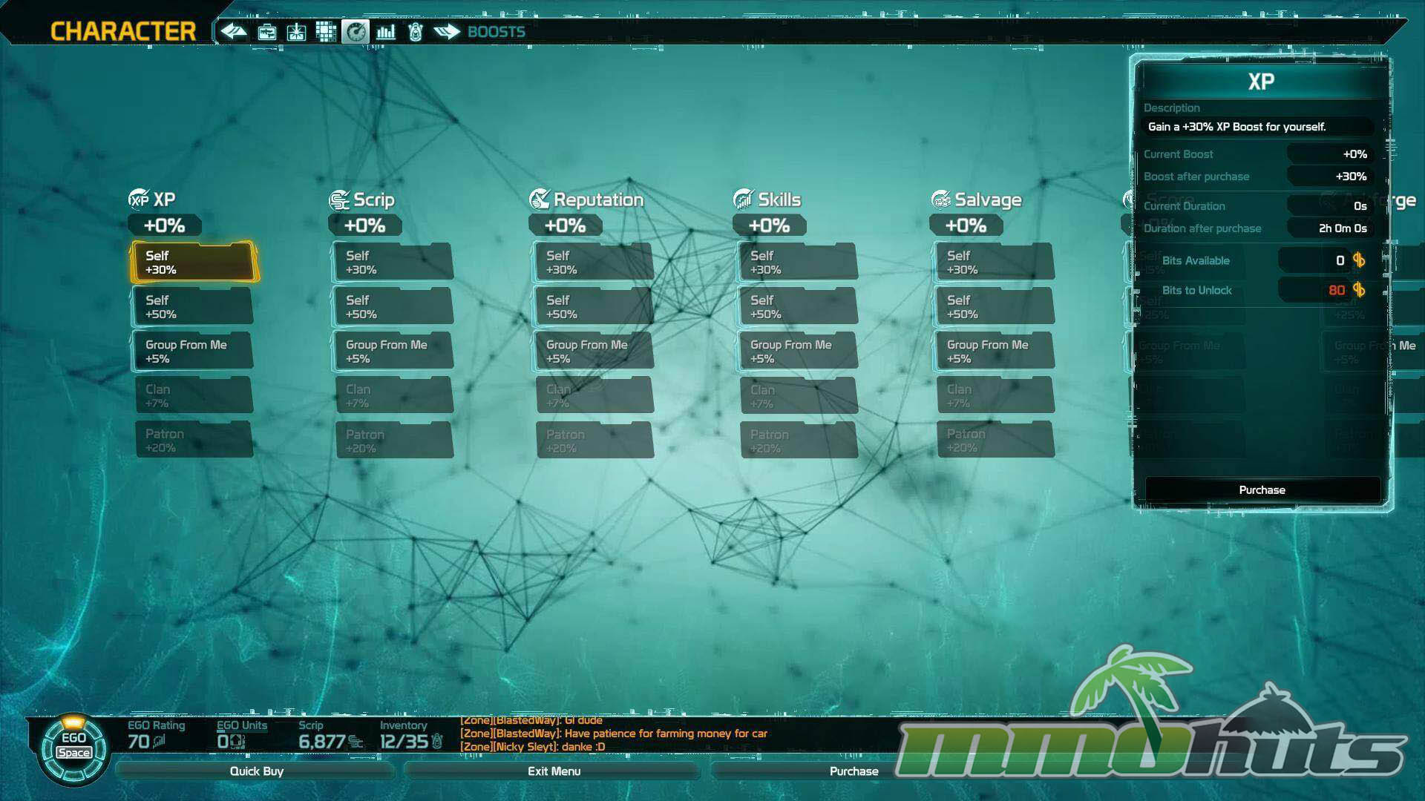Select Scrip Self +50% boost
The image size is (1425, 801).
tap(393, 307)
